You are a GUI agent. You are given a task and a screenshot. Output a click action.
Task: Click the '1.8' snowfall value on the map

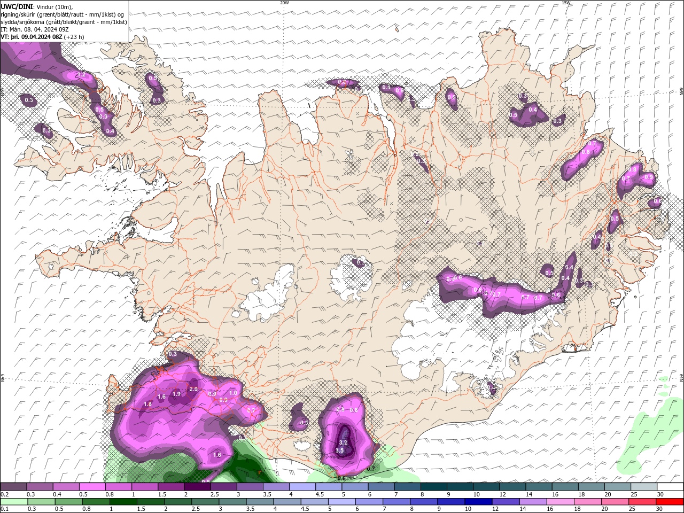pyautogui.click(x=148, y=404)
